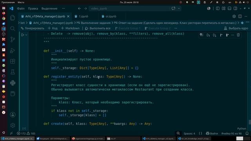Open the Accounts menu icon
The height and width of the screenshot is (141, 251).
coord(13,115)
